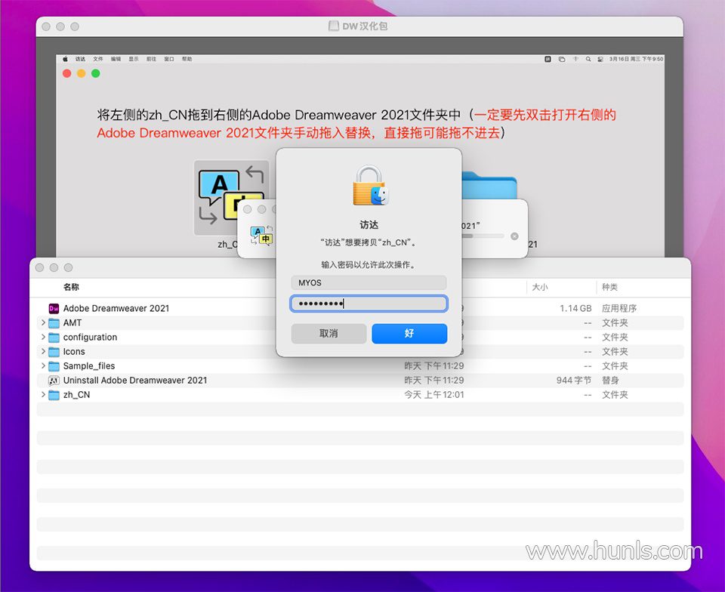This screenshot has height=592, width=725.
Task: Click the yellow minimize dot in DW汉化包 image
Action: pyautogui.click(x=82, y=73)
